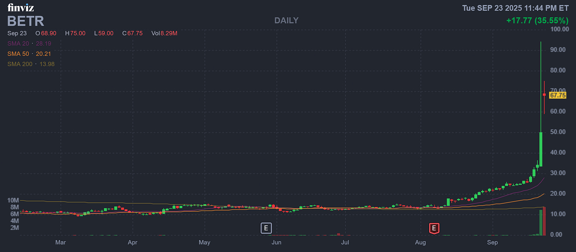
Task: Click the May month label on axis
Action: [205, 242]
